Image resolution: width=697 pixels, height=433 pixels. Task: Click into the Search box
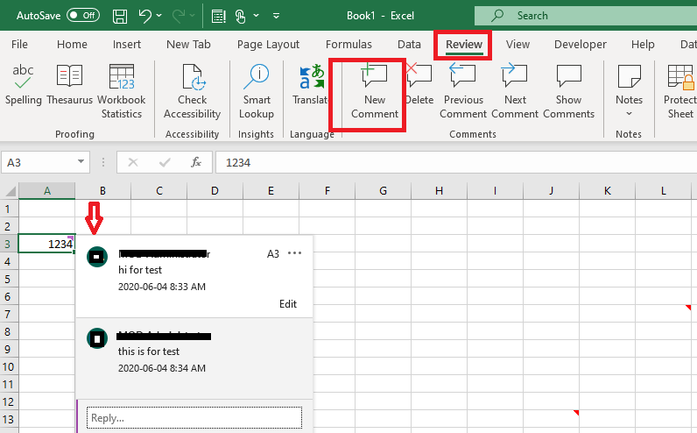point(586,16)
